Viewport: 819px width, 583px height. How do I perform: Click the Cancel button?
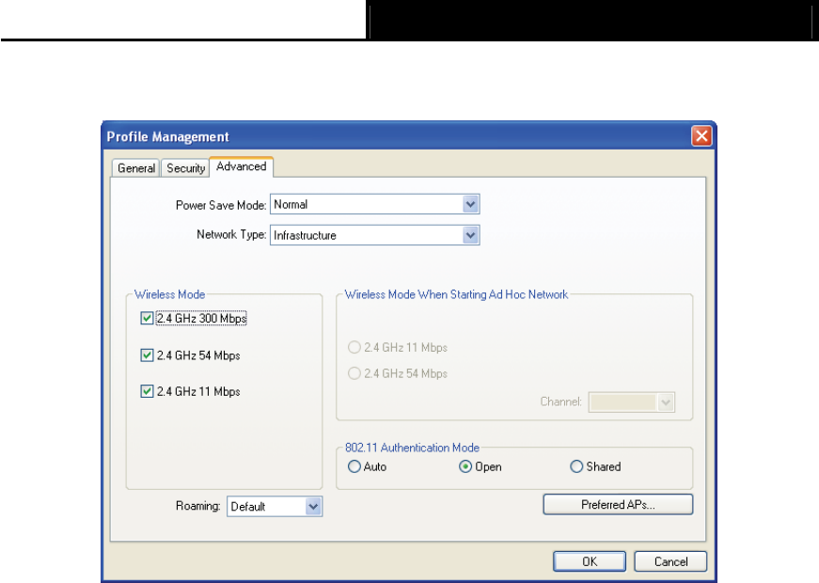click(x=670, y=561)
